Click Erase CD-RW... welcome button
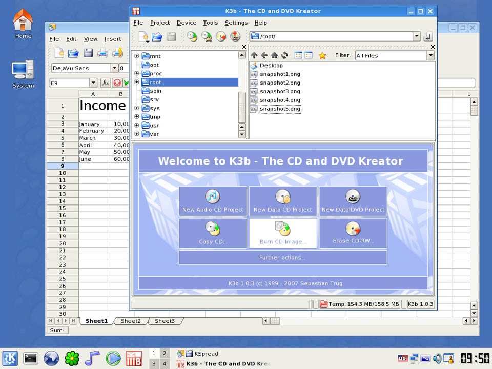 [x=353, y=233]
